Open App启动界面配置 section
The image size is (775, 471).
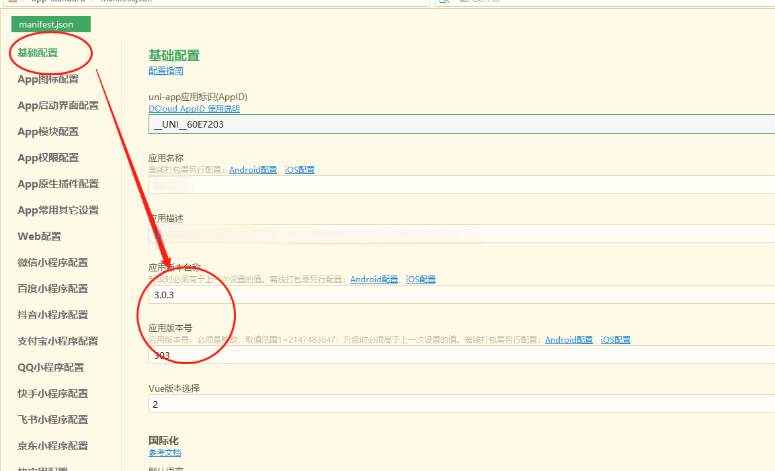pos(58,105)
